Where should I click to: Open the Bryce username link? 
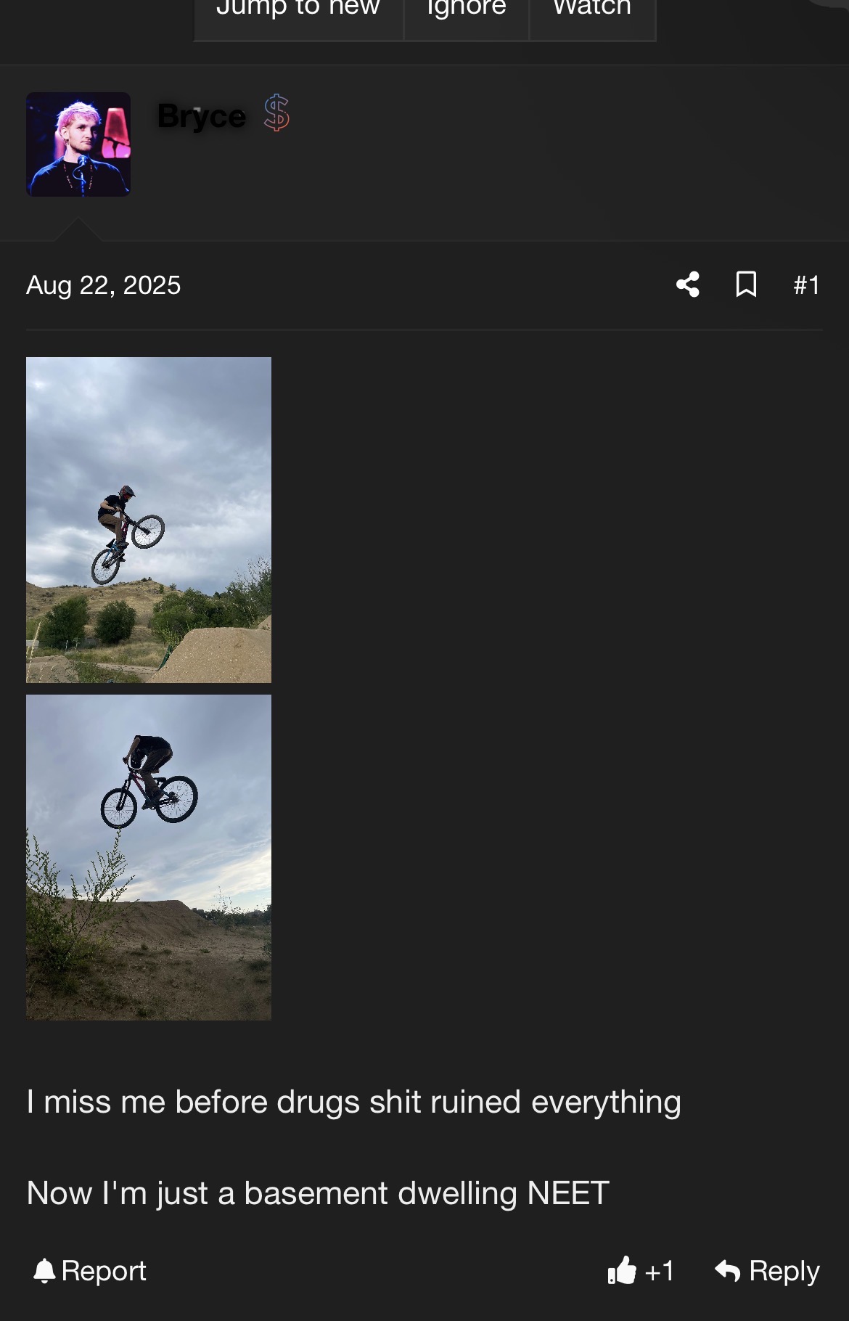coord(202,116)
